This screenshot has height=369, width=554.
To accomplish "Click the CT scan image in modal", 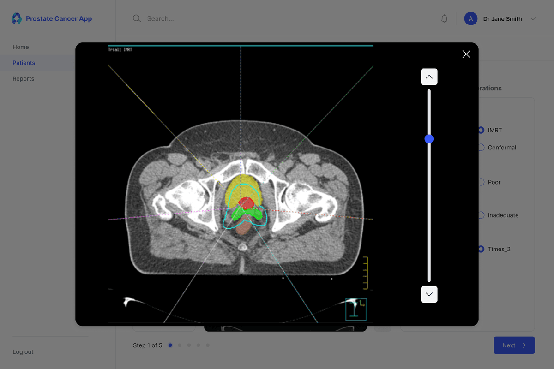I will coord(241,184).
